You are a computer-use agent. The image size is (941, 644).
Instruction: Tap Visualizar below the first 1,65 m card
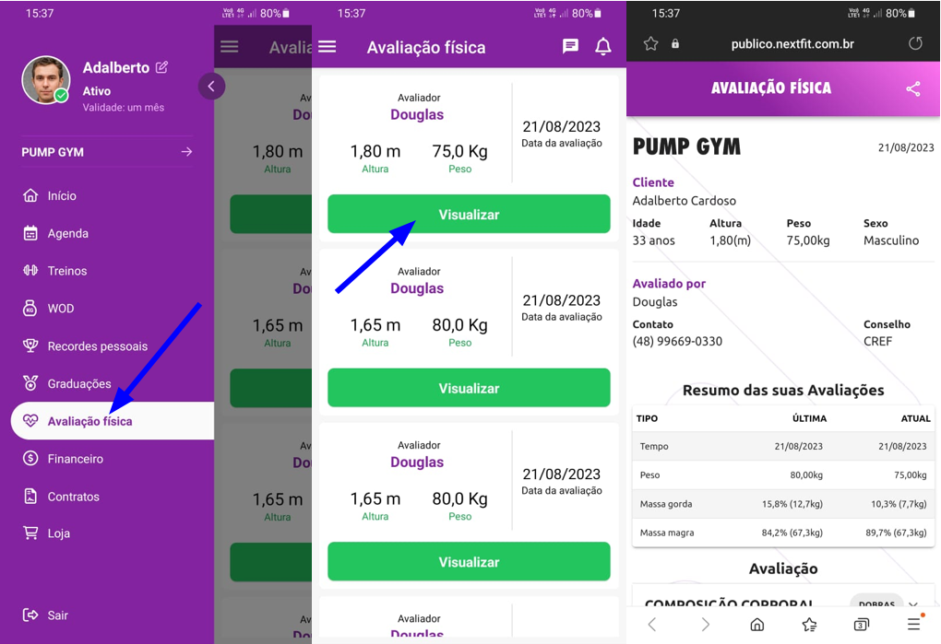(469, 388)
